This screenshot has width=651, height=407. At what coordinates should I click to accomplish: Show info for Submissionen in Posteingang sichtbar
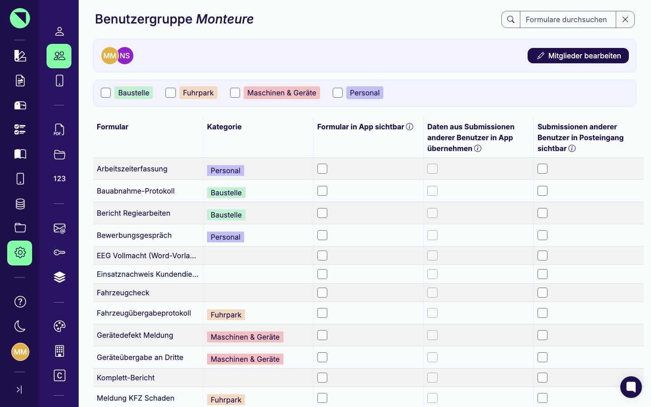[572, 148]
